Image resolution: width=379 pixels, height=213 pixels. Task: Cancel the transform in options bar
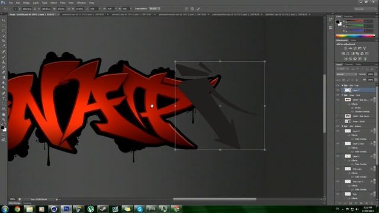coord(192,9)
